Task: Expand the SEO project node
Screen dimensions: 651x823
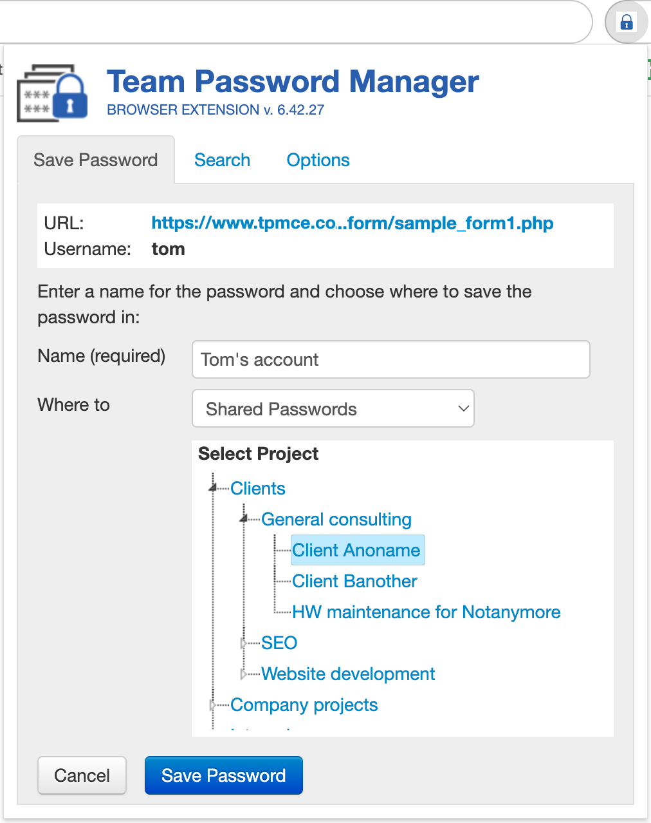Action: click(244, 643)
